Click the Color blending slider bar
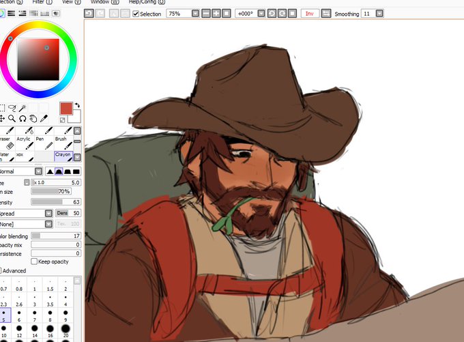The height and width of the screenshot is (342, 464). click(56, 236)
